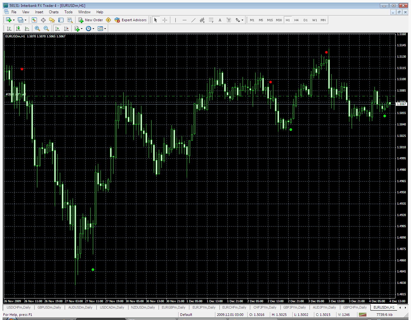The width and height of the screenshot is (411, 320).
Task: Select the Equidistant Channel tool
Action: point(202,20)
